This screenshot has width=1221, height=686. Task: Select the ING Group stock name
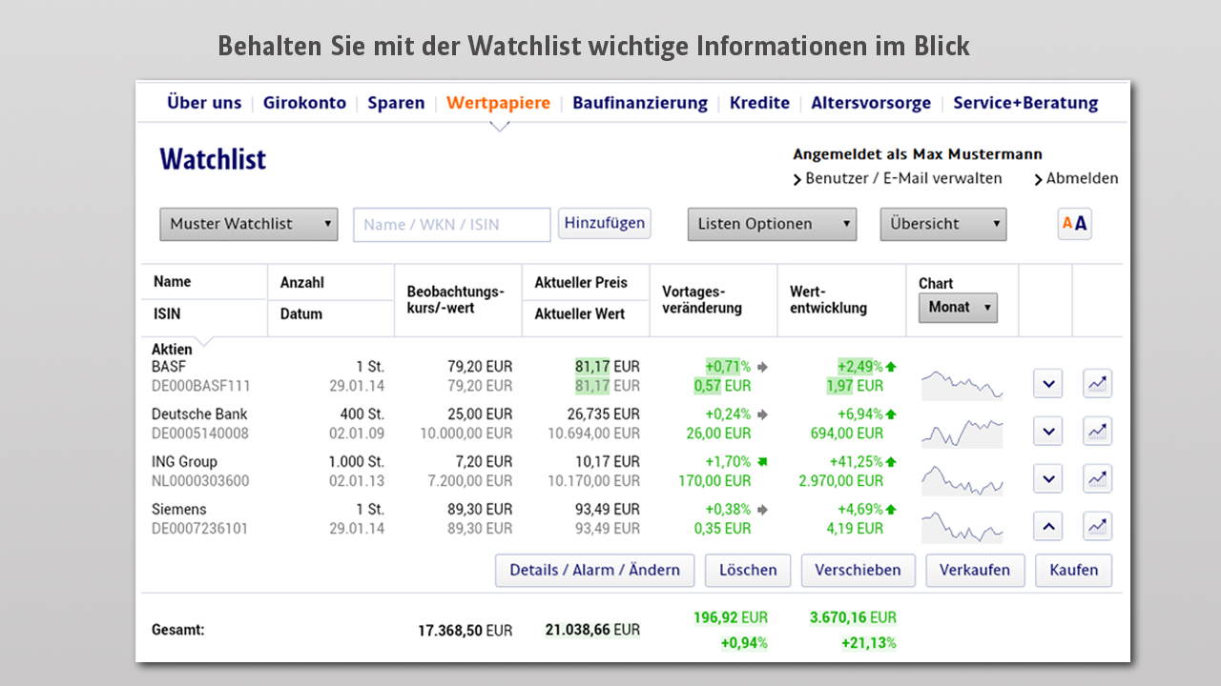[x=184, y=462]
